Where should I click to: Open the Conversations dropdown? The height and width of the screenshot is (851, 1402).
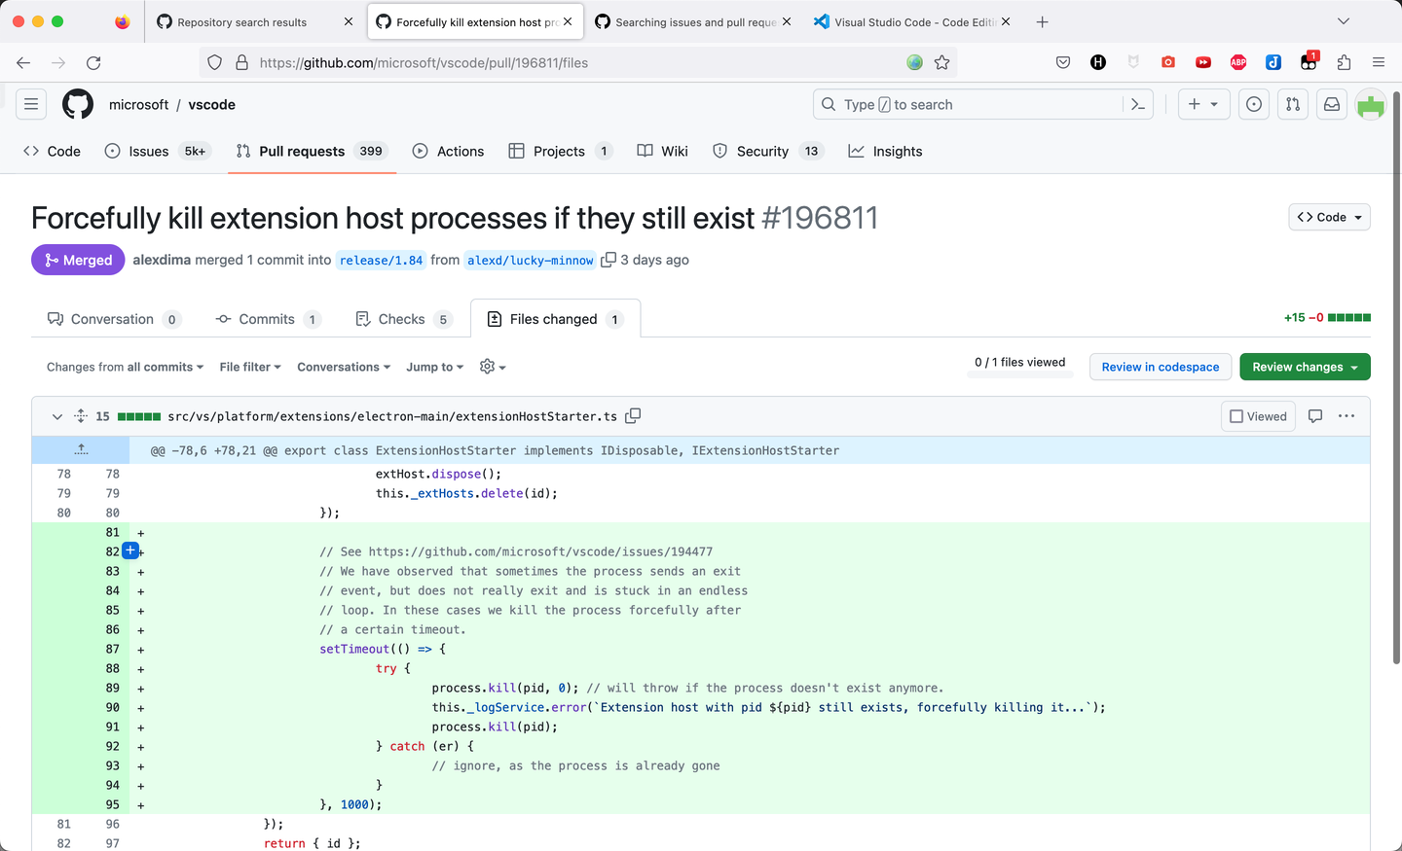[x=344, y=367]
